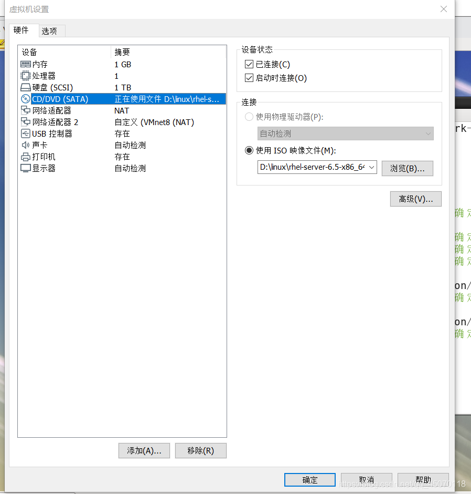Click the 1 GB memory summary value
The image size is (471, 494).
pos(123,64)
